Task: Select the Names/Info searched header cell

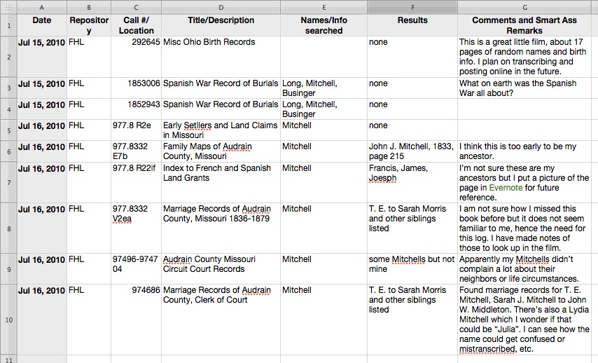Action: pyautogui.click(x=323, y=25)
